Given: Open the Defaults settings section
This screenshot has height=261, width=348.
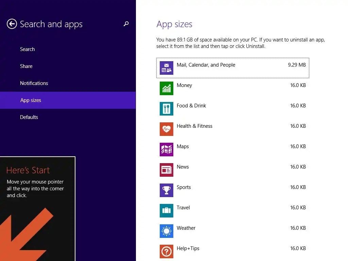Looking at the screenshot, I should pyautogui.click(x=68, y=117).
